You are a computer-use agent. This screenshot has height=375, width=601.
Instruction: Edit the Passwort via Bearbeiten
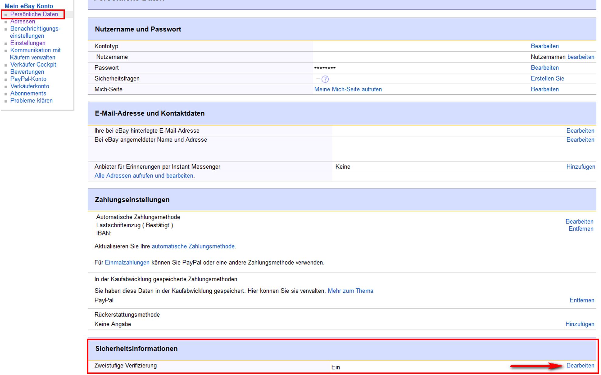point(545,68)
